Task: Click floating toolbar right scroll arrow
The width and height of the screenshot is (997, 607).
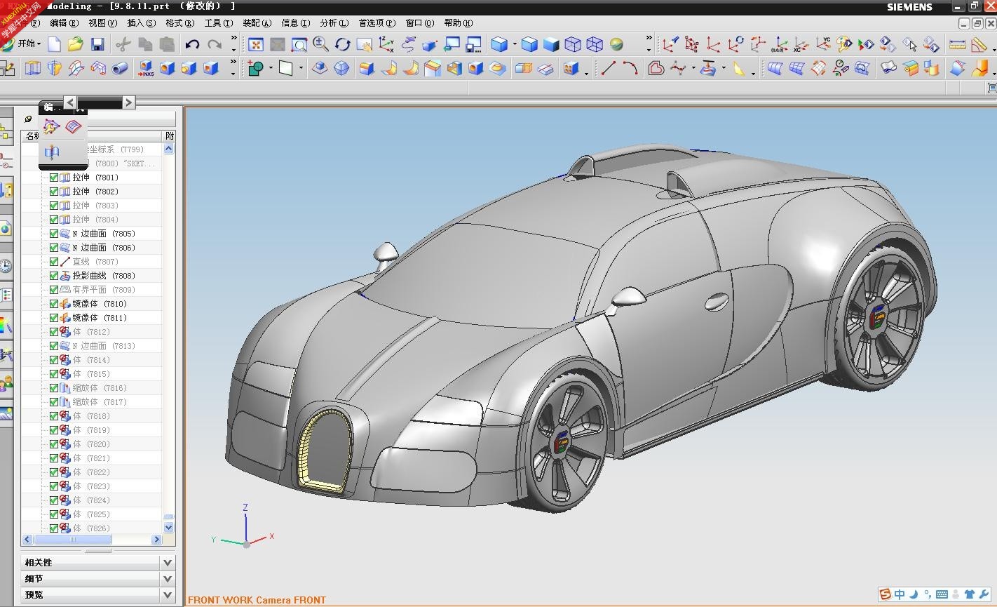Action: click(x=128, y=102)
